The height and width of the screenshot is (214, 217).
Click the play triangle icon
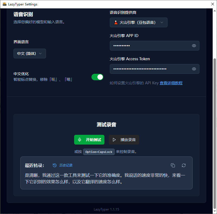click(114, 140)
